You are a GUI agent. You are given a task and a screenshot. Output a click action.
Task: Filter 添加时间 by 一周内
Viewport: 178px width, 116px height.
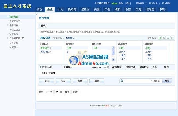[x=122, y=55]
